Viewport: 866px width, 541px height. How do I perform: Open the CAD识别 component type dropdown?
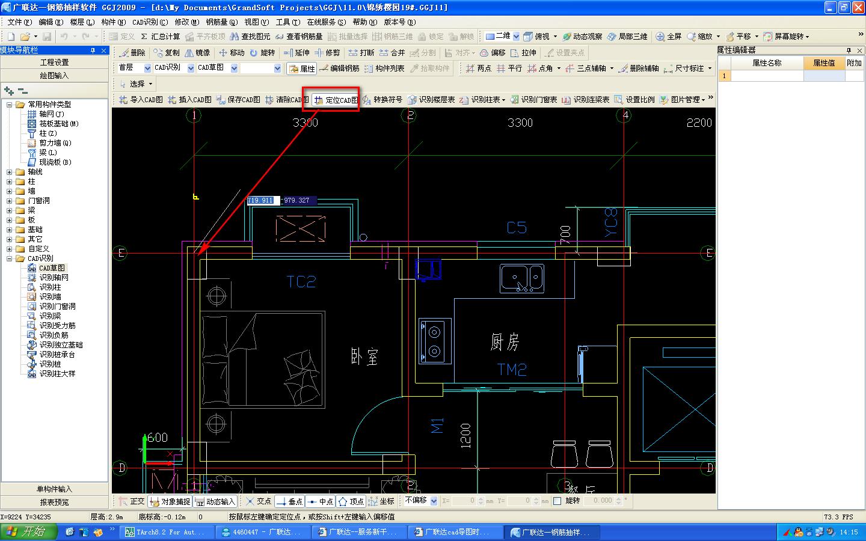191,68
